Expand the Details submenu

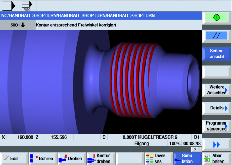[x=217, y=108]
